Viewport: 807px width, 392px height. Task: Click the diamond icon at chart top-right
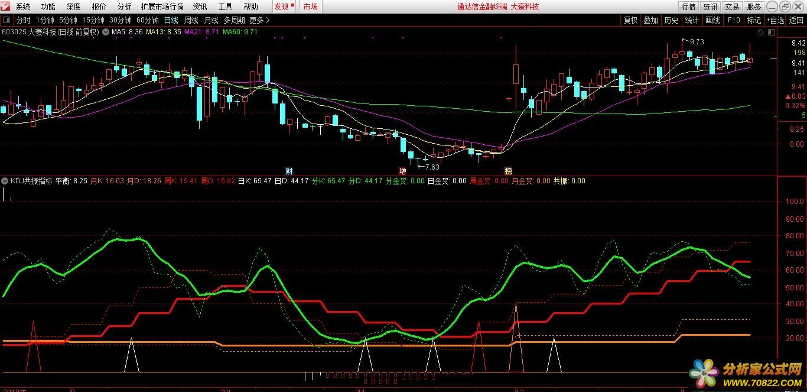760,32
